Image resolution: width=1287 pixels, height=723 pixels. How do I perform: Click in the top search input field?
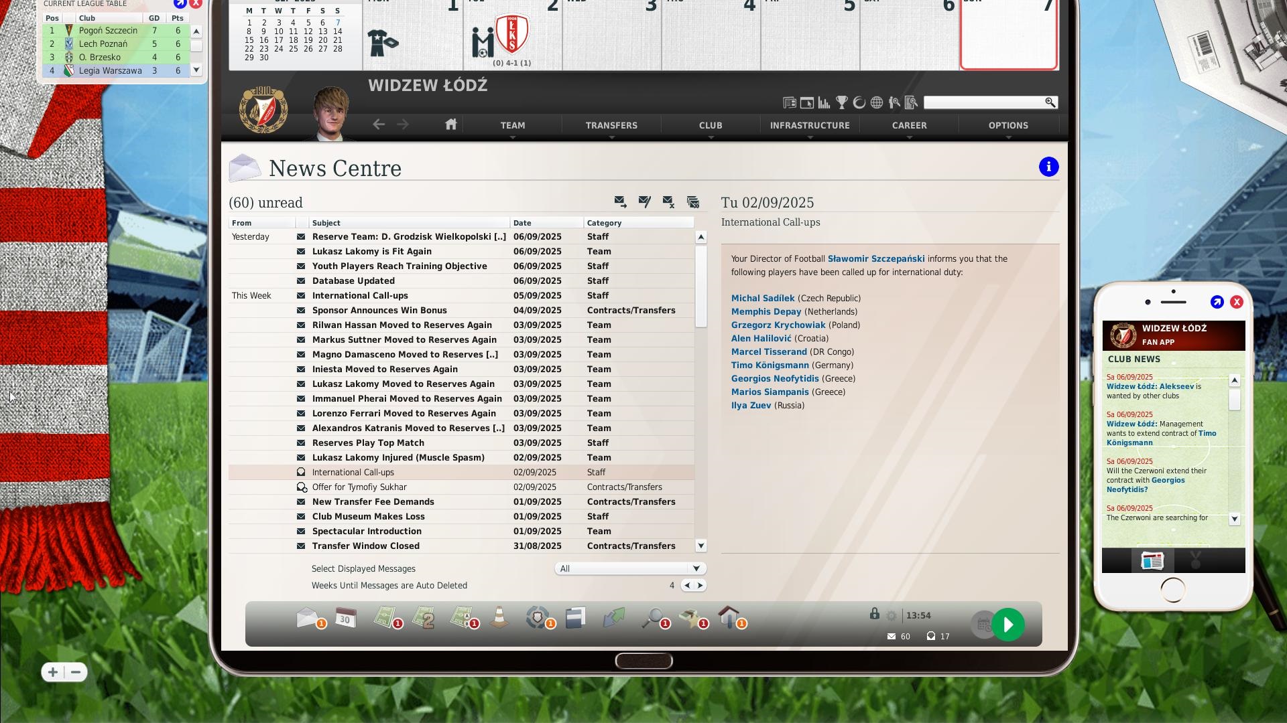point(983,102)
